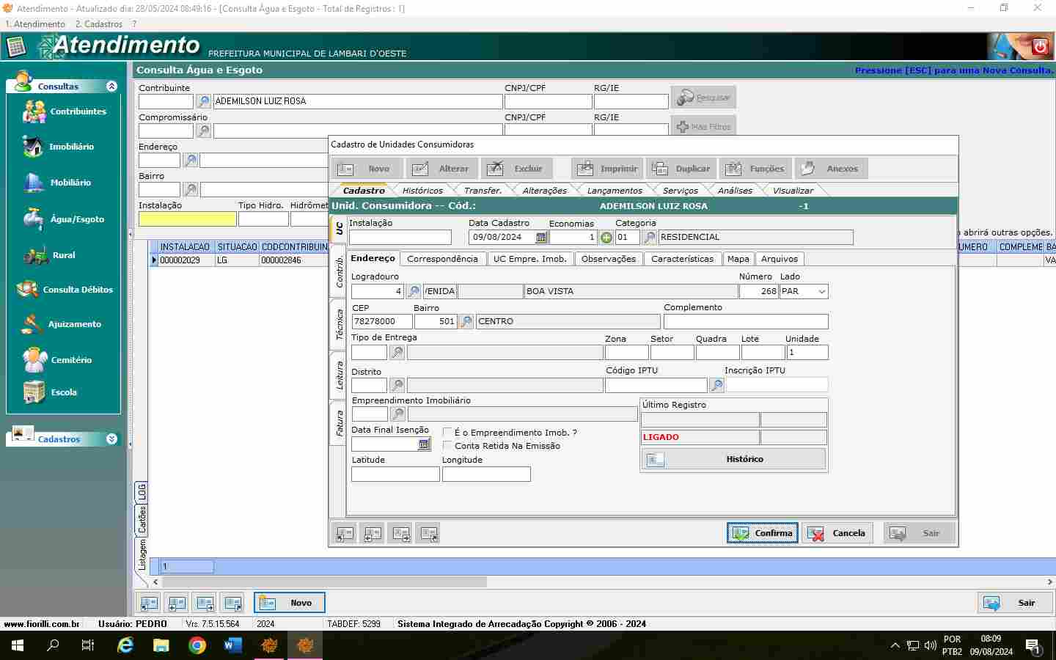Viewport: 1056px width, 660px height.
Task: Open Word from the Windows taskbar
Action: 232,645
